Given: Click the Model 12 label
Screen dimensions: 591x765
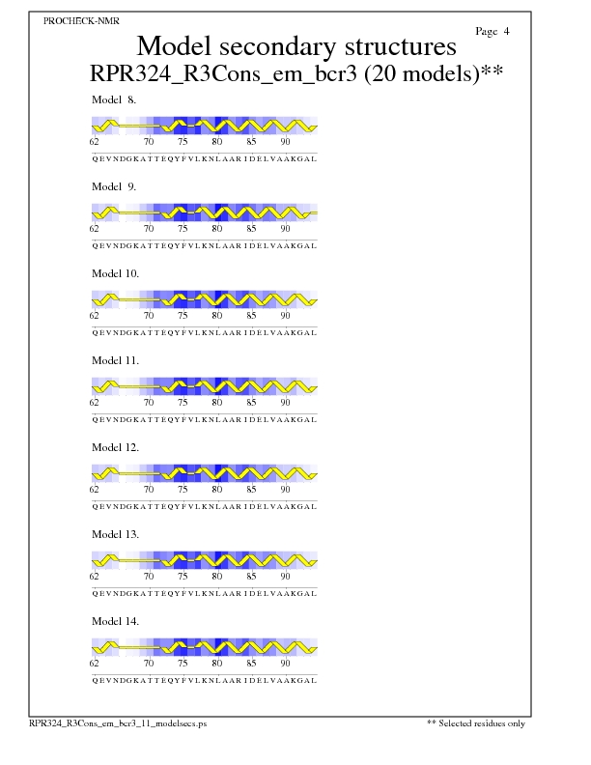Looking at the screenshot, I should (116, 447).
